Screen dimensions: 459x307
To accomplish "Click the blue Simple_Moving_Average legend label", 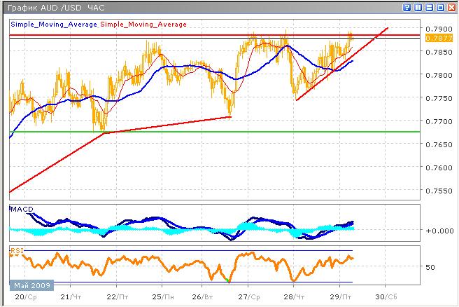I will click(54, 25).
